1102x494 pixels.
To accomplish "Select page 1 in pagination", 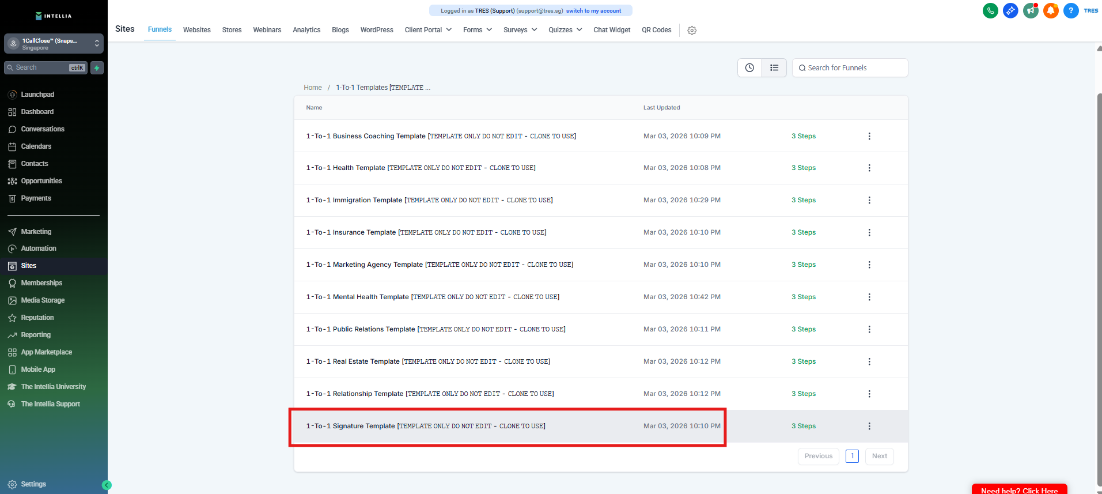I will [852, 456].
